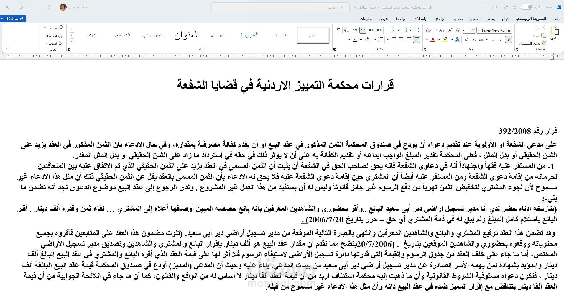This screenshot has width=564, height=295.
Task: Open the Customize Quick Access Toolbar arrow
Action: tap(486, 7)
